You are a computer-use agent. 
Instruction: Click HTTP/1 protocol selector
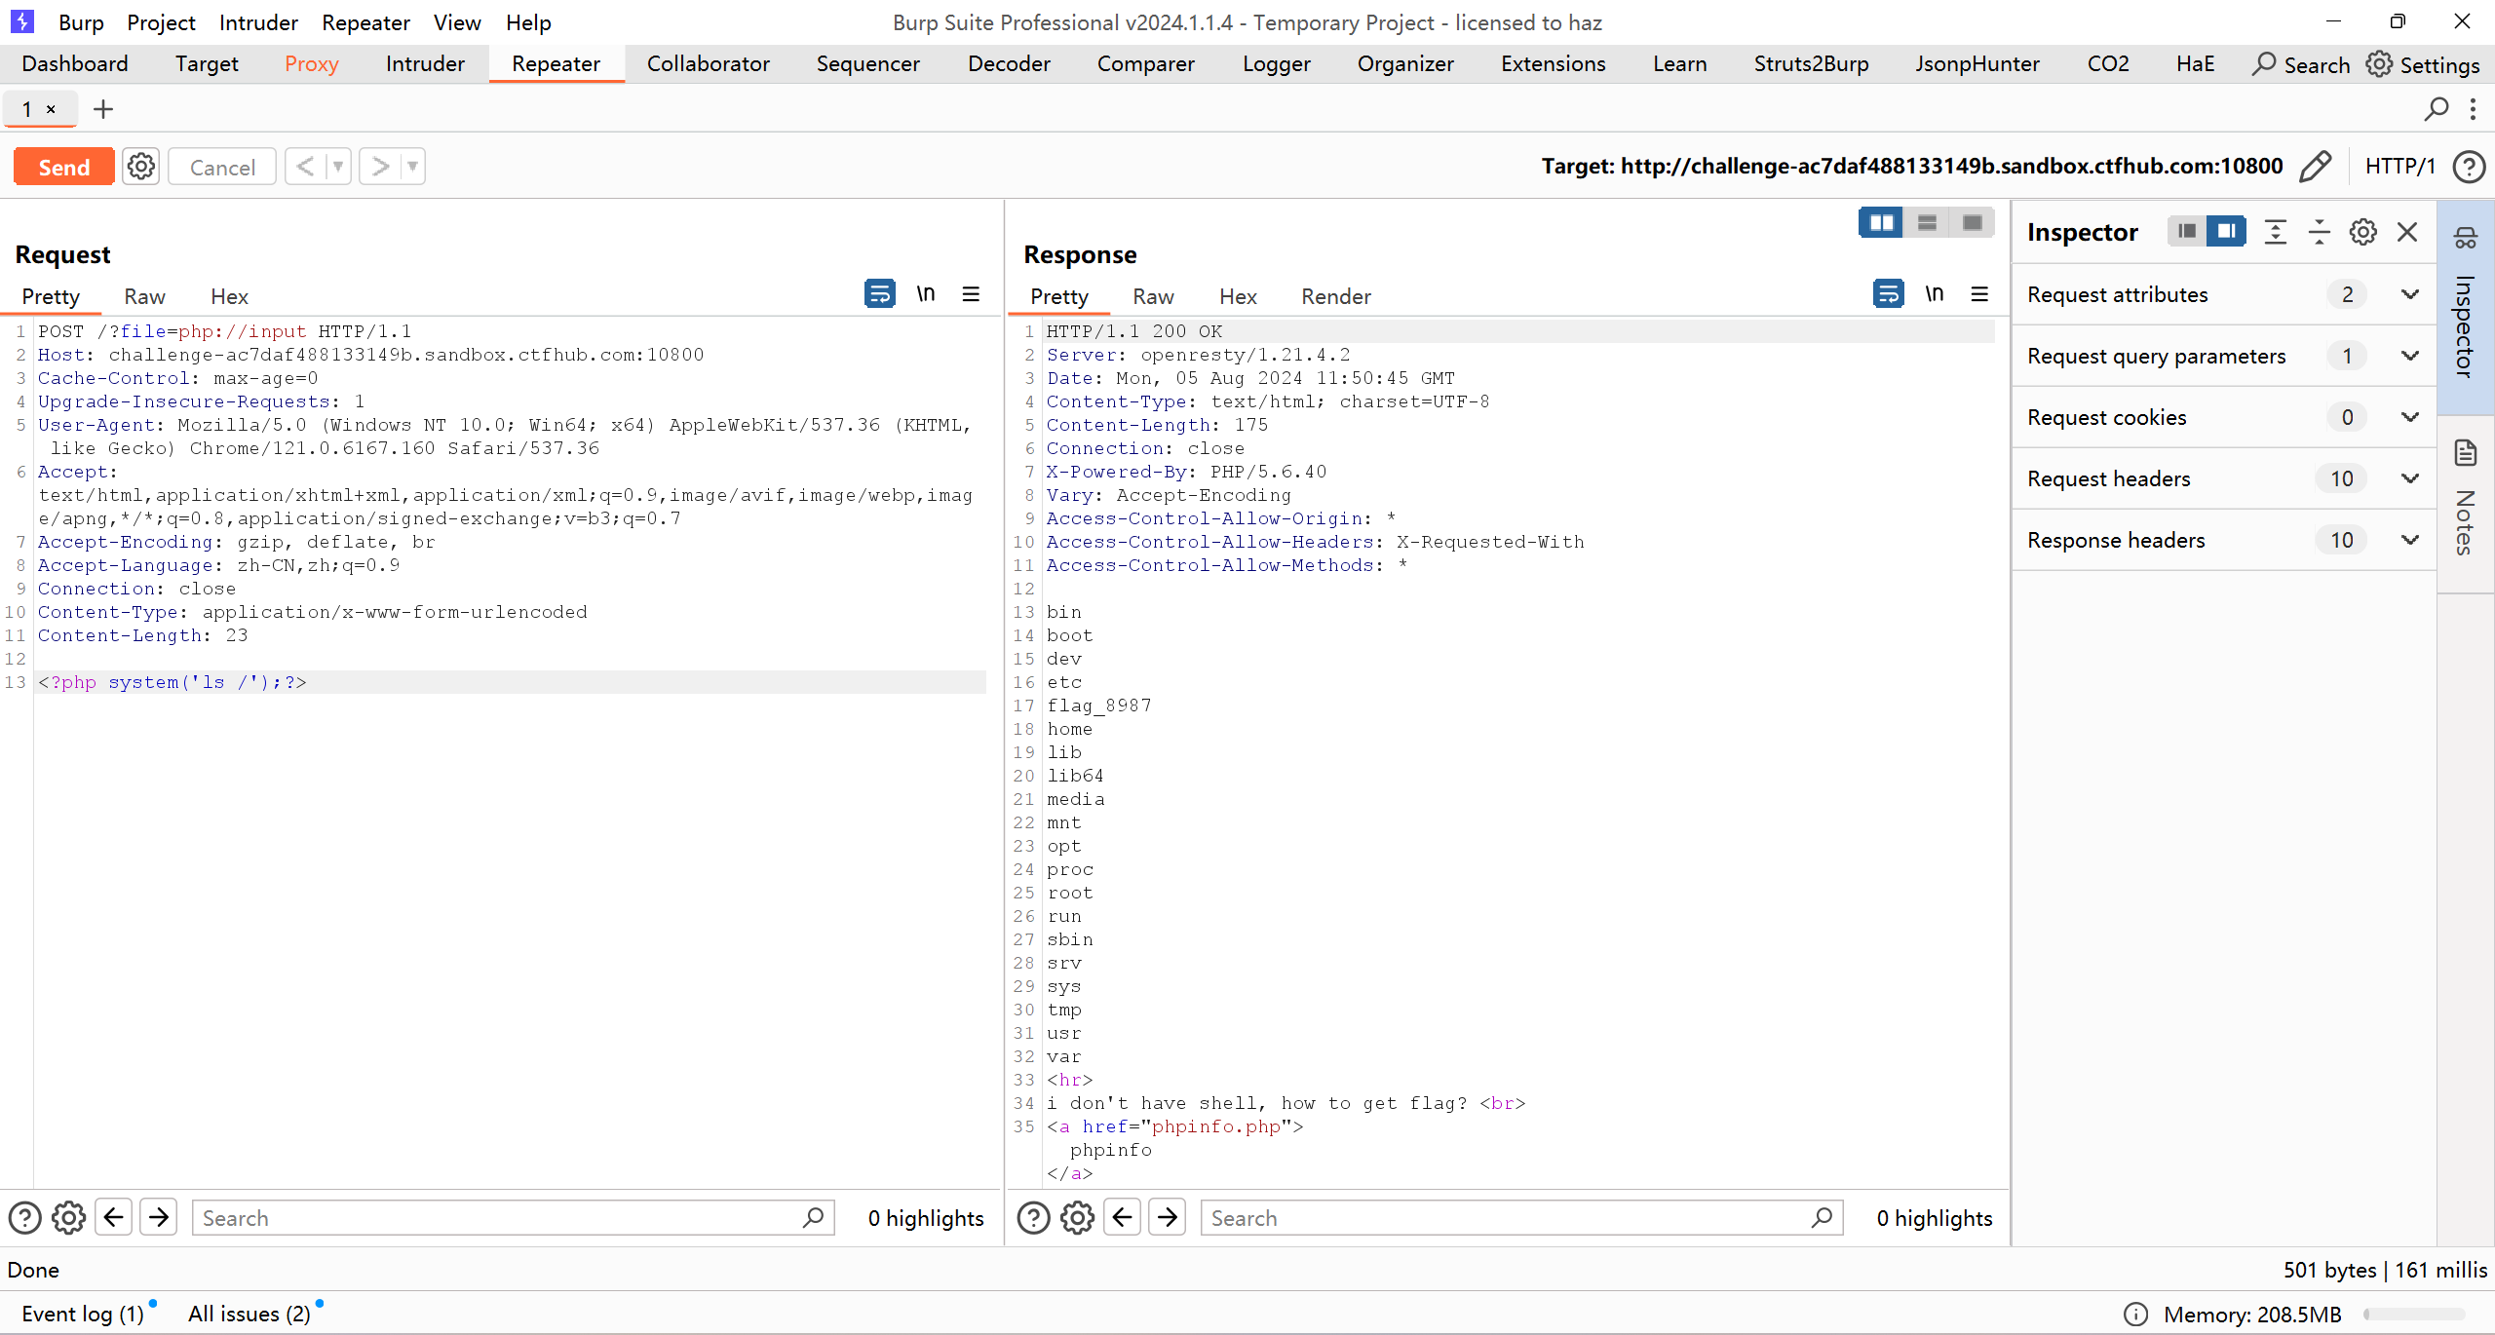coord(2399,167)
